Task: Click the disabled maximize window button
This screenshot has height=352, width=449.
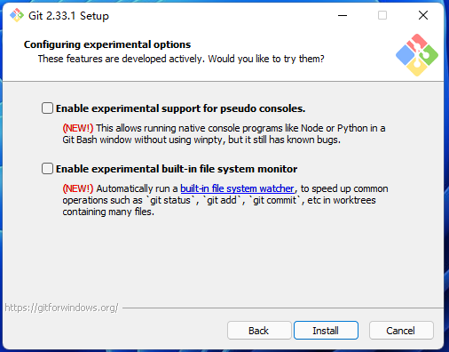Action: pyautogui.click(x=382, y=15)
